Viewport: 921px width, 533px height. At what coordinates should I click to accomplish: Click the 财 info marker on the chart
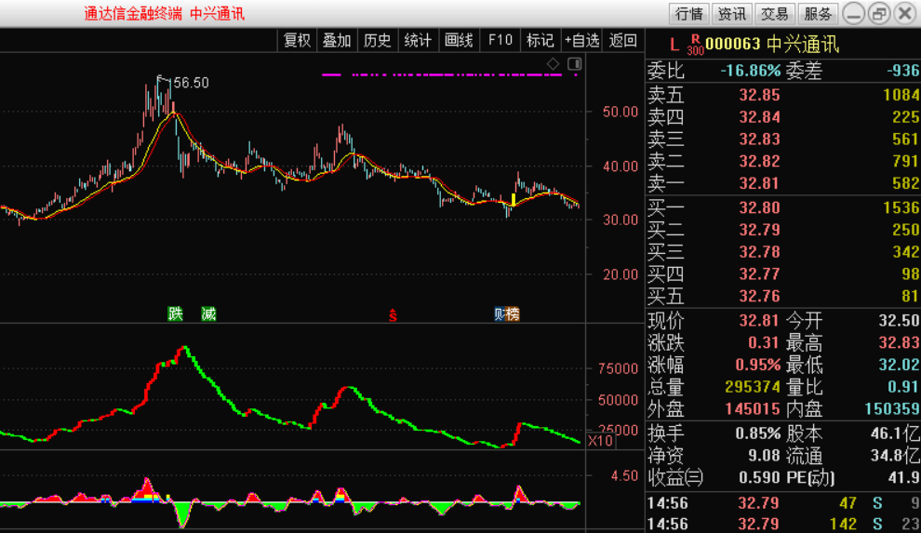click(500, 314)
